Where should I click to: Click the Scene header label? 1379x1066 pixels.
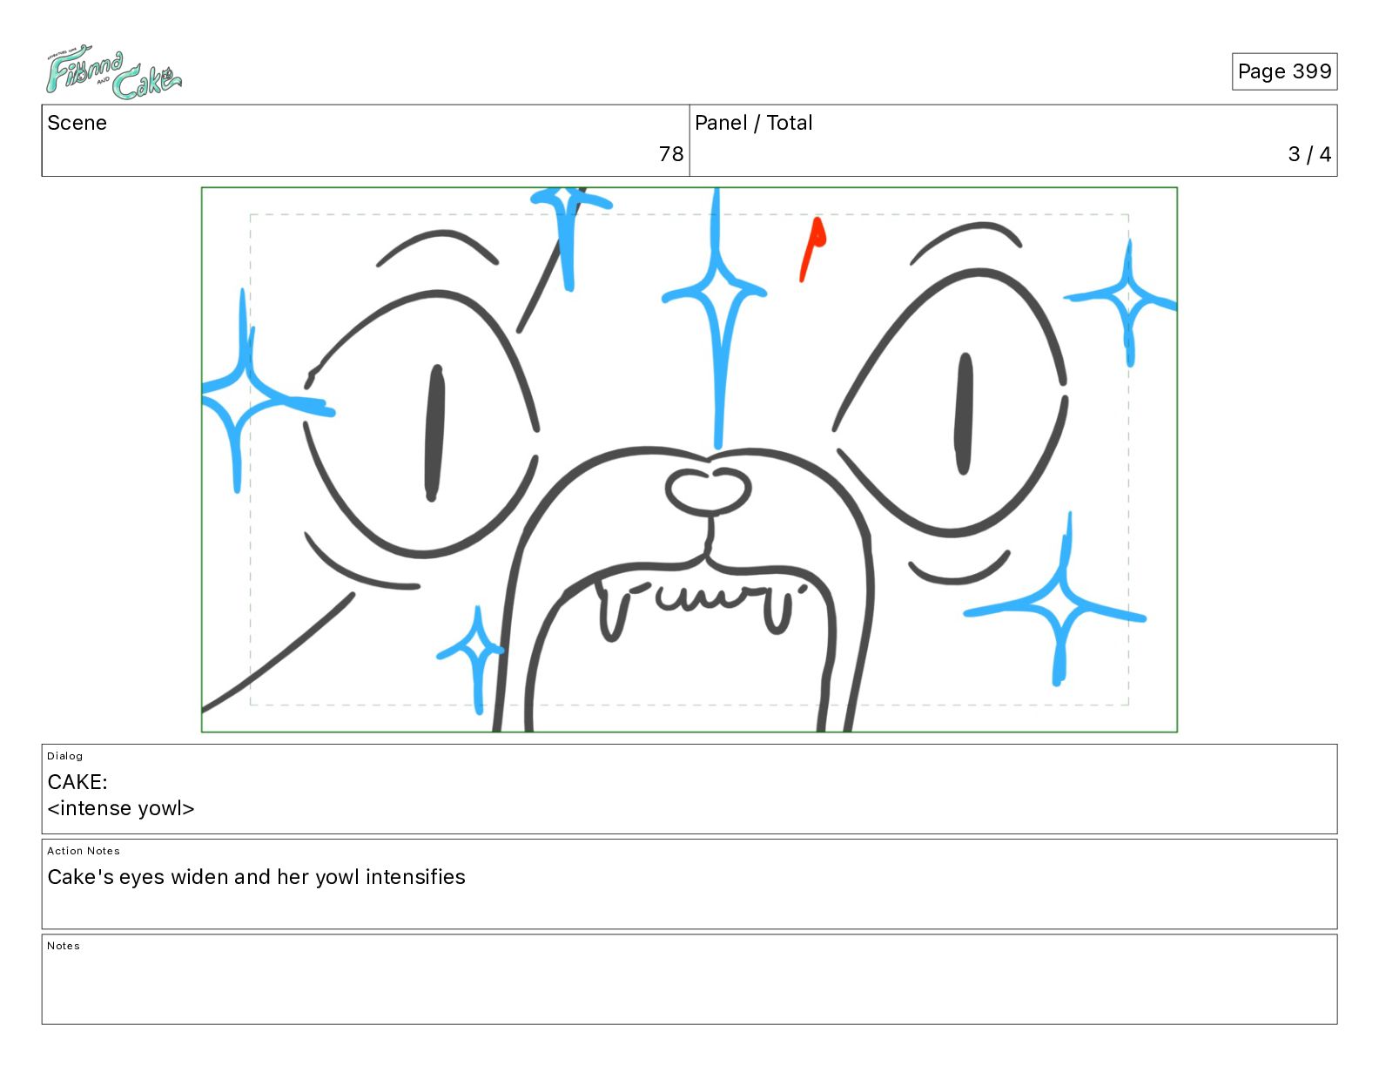click(77, 123)
